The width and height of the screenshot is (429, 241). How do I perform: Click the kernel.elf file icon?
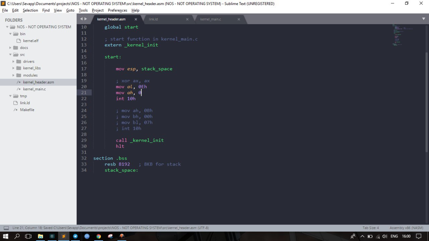(x=19, y=41)
